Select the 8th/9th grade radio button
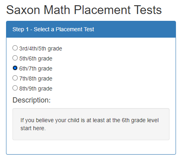 pyautogui.click(x=15, y=88)
